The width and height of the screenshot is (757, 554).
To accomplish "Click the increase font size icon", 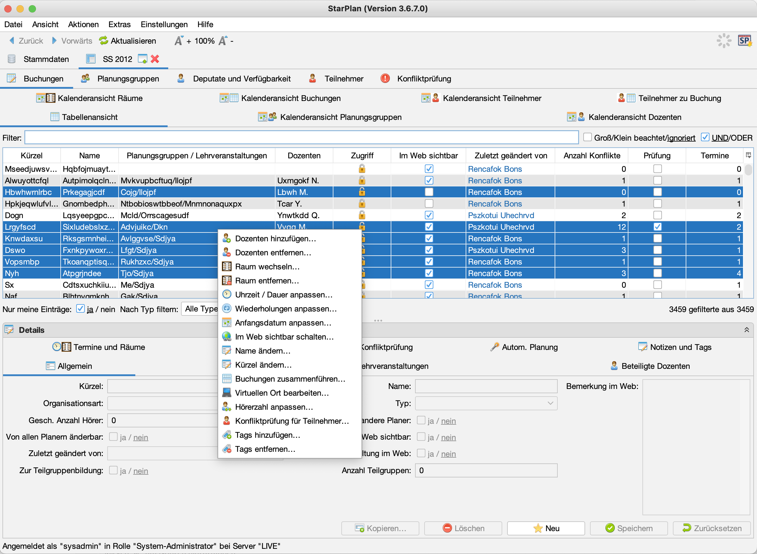I will point(179,41).
